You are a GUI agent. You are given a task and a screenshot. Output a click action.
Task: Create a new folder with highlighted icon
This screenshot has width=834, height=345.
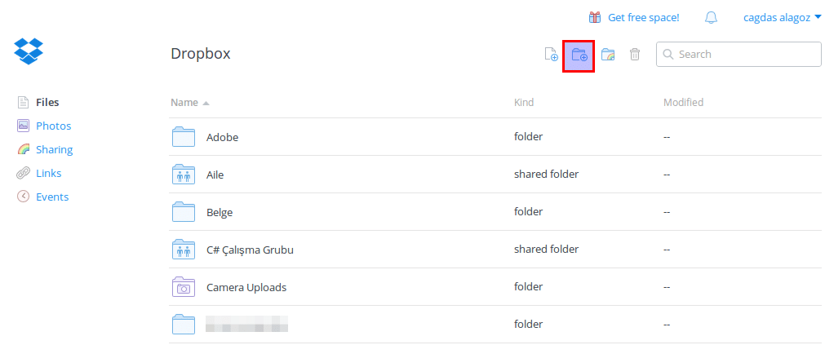[x=579, y=55]
